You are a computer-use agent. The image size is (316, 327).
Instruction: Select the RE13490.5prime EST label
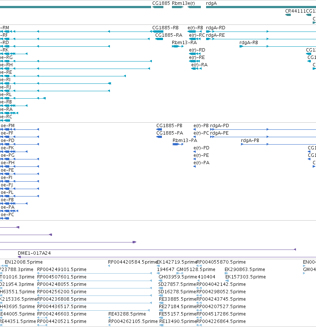178,321
